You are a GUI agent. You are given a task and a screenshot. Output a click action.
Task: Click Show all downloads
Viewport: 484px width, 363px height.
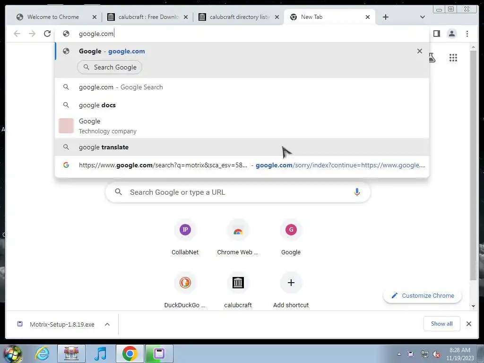tap(442, 323)
